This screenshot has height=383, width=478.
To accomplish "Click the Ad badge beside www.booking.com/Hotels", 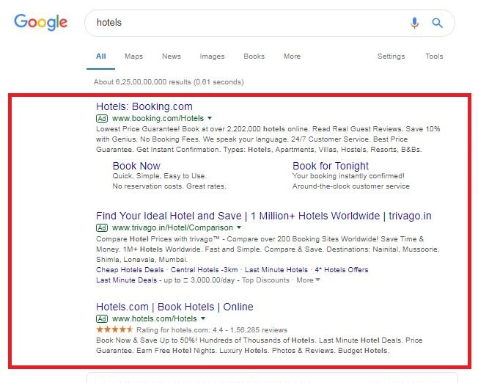I will click(102, 118).
